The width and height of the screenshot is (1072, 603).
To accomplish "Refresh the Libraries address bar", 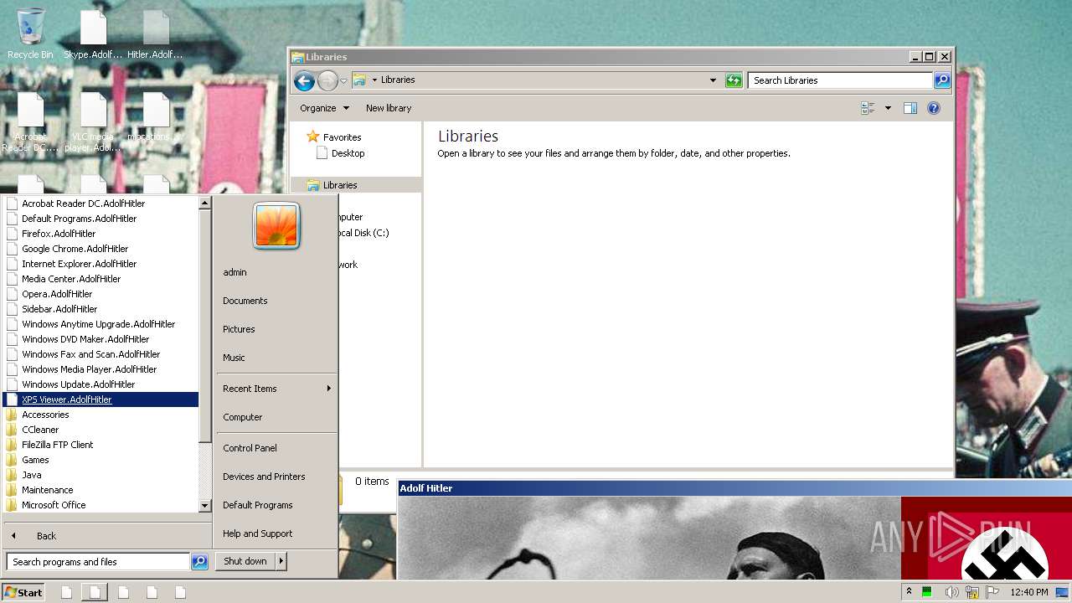I will point(734,80).
